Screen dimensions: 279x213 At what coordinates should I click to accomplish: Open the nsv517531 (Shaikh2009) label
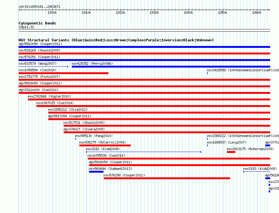[84, 123]
